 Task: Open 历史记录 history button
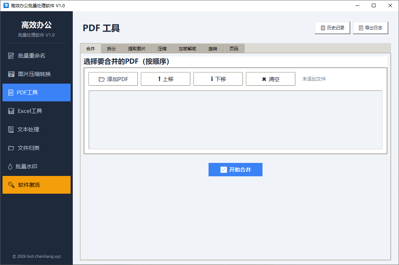pos(332,28)
